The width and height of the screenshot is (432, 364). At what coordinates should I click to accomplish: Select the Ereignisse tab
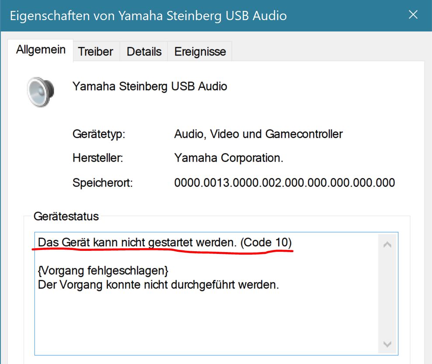pyautogui.click(x=200, y=52)
